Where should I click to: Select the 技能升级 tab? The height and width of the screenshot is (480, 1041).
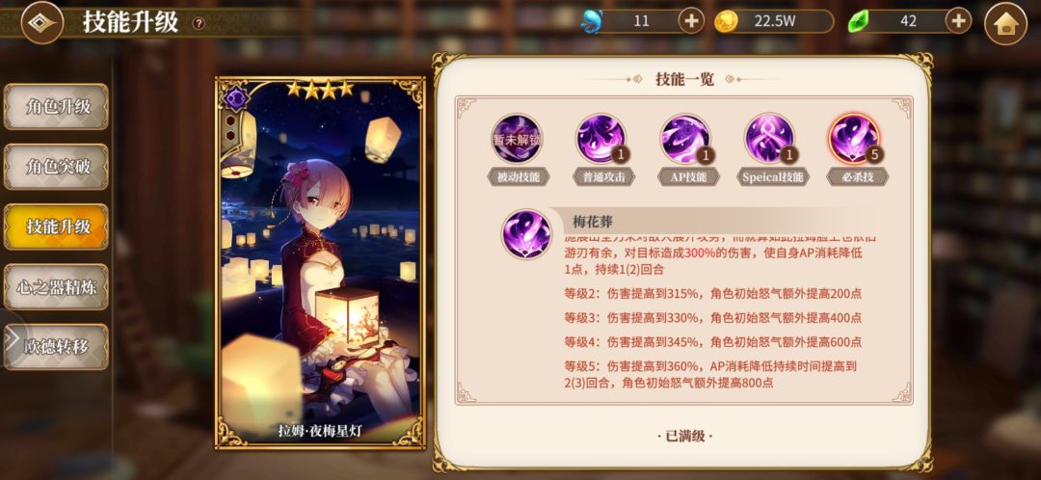point(57,227)
